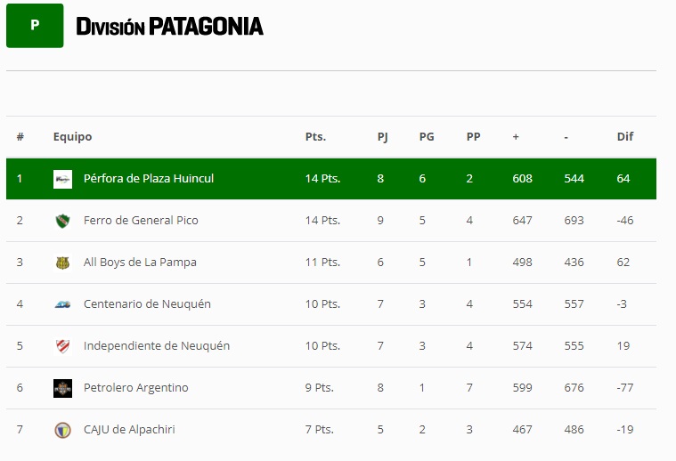This screenshot has height=461, width=676.
Task: Click the Ferro de General Pico crest
Action: [62, 221]
